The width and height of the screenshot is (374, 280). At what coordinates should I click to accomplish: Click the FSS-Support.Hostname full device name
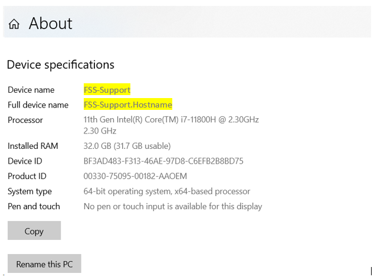pos(128,105)
